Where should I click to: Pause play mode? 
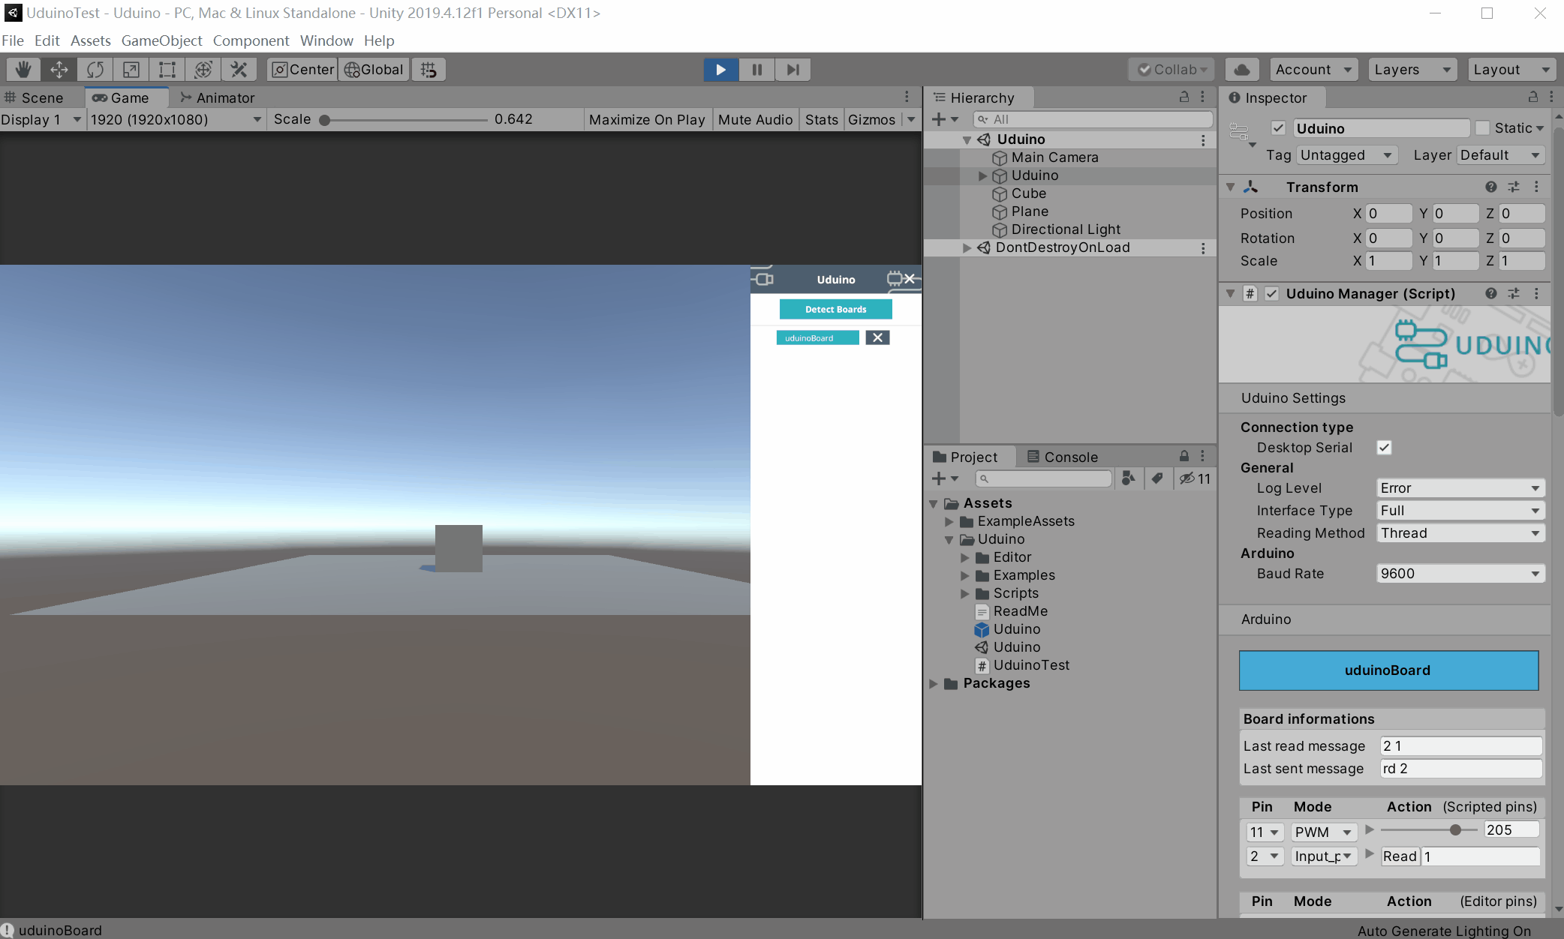[x=756, y=69]
